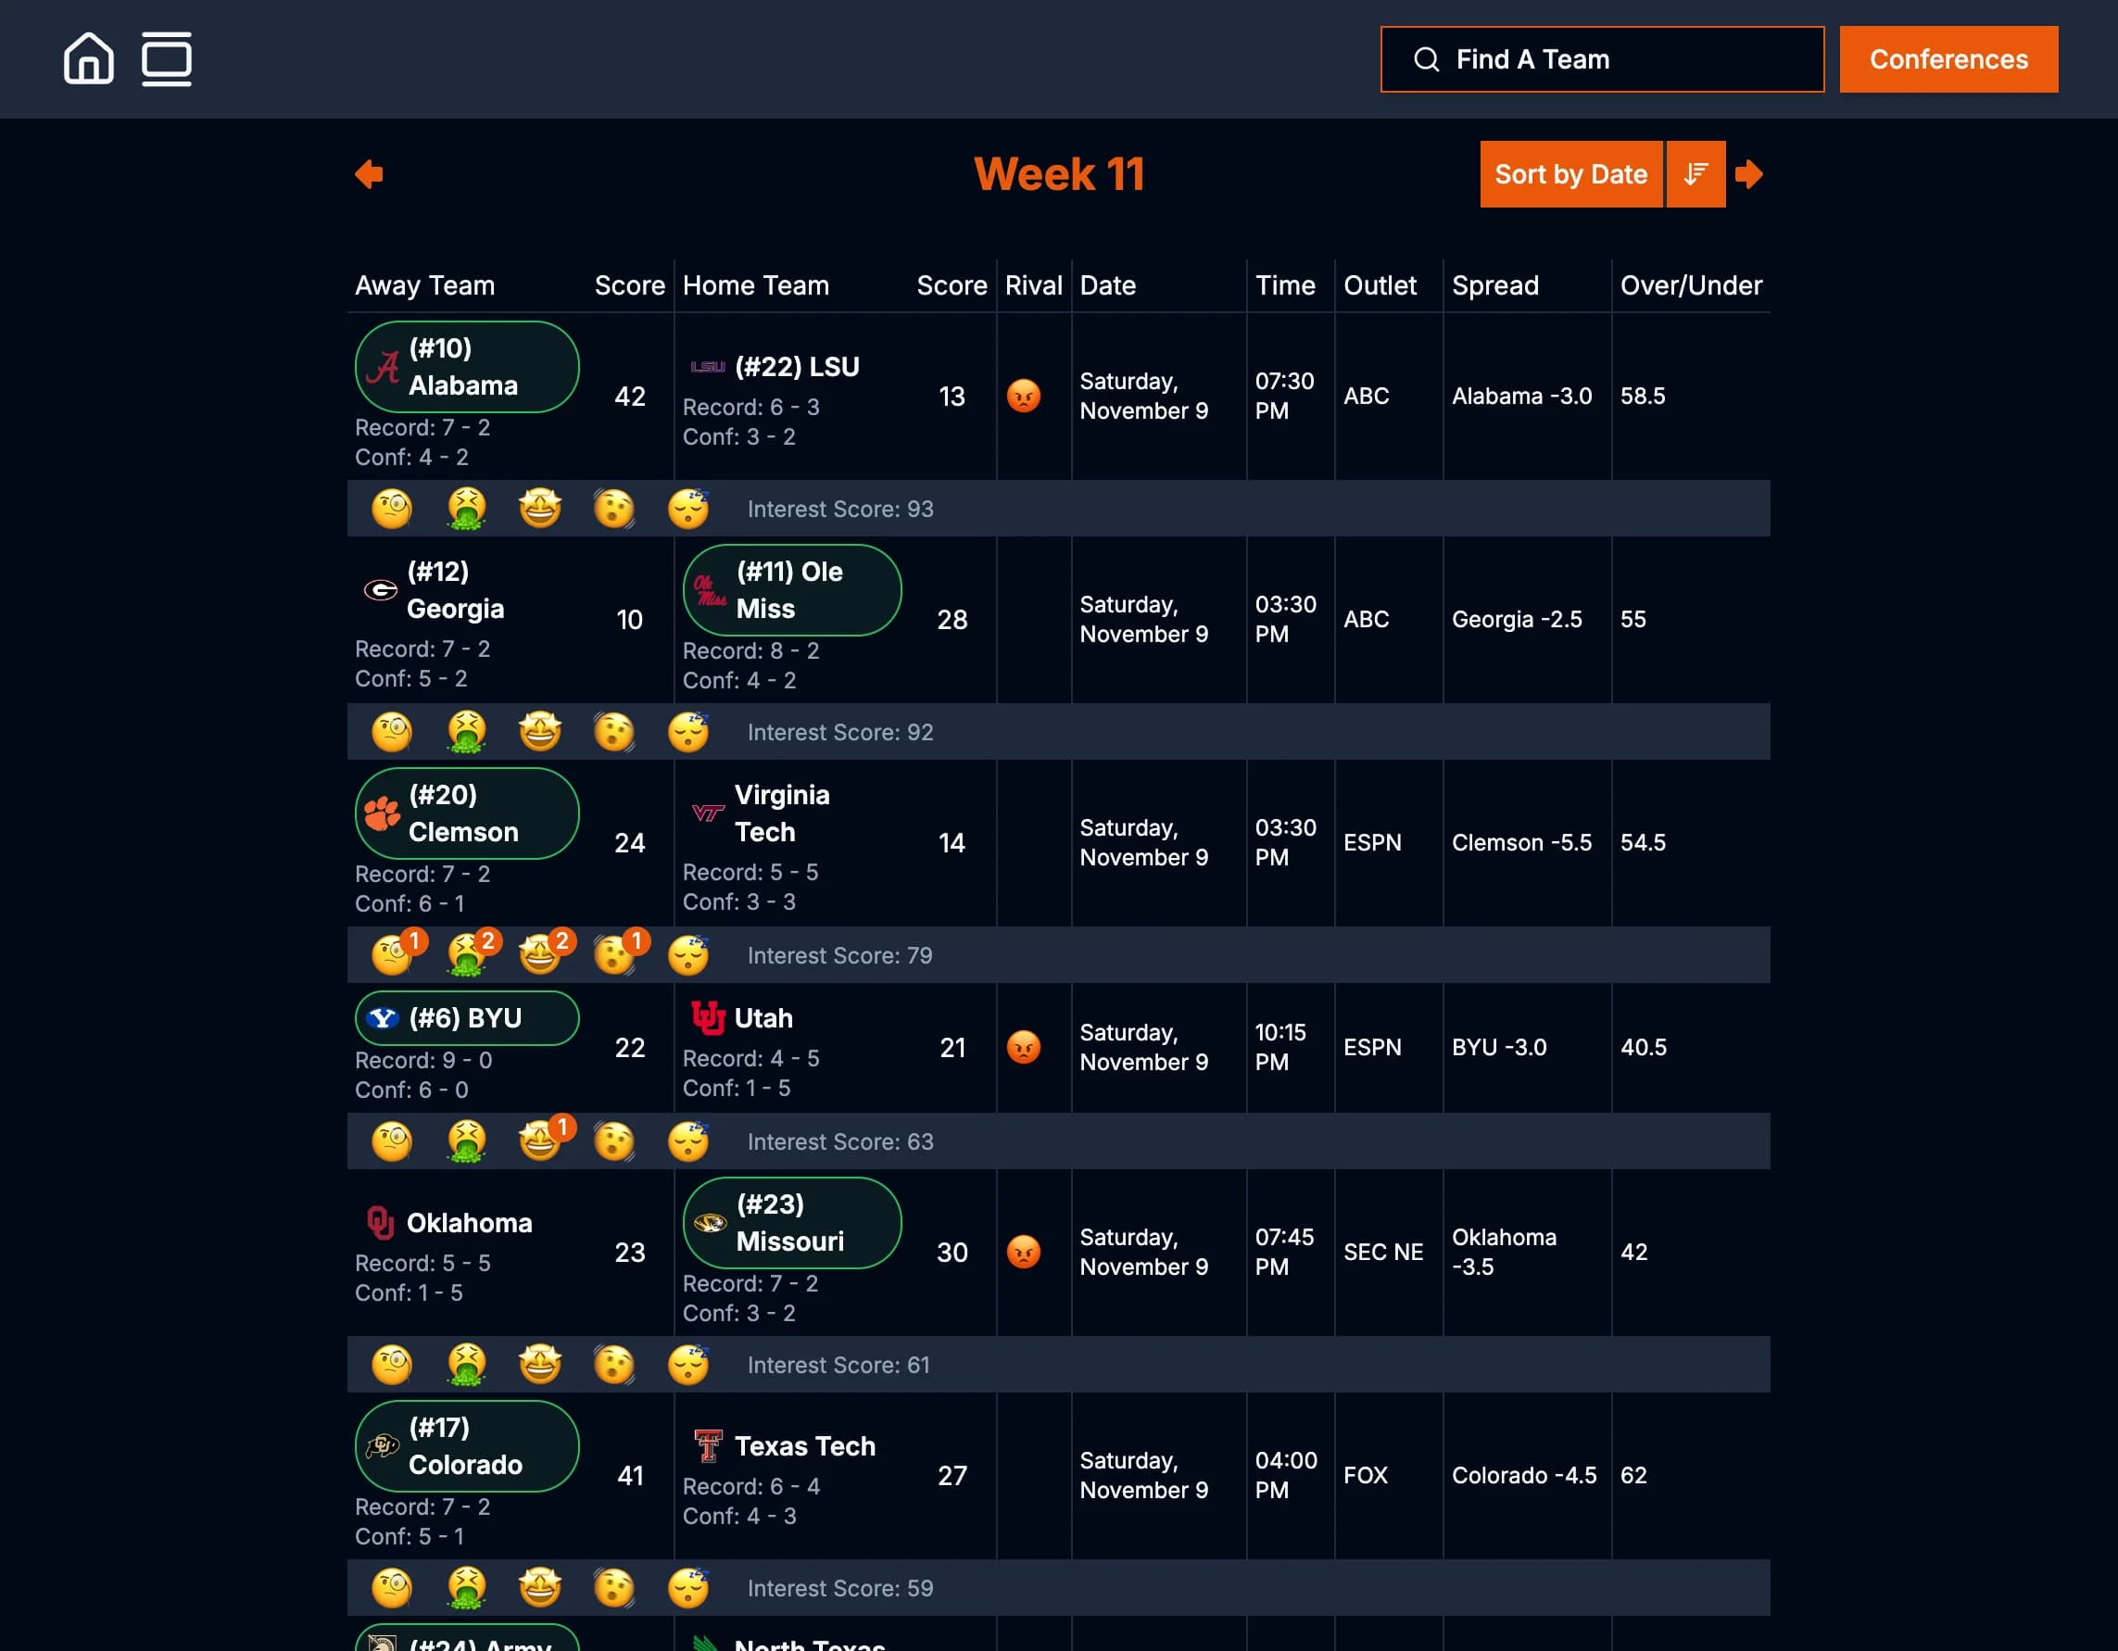Click the search magnifier icon

click(1426, 59)
